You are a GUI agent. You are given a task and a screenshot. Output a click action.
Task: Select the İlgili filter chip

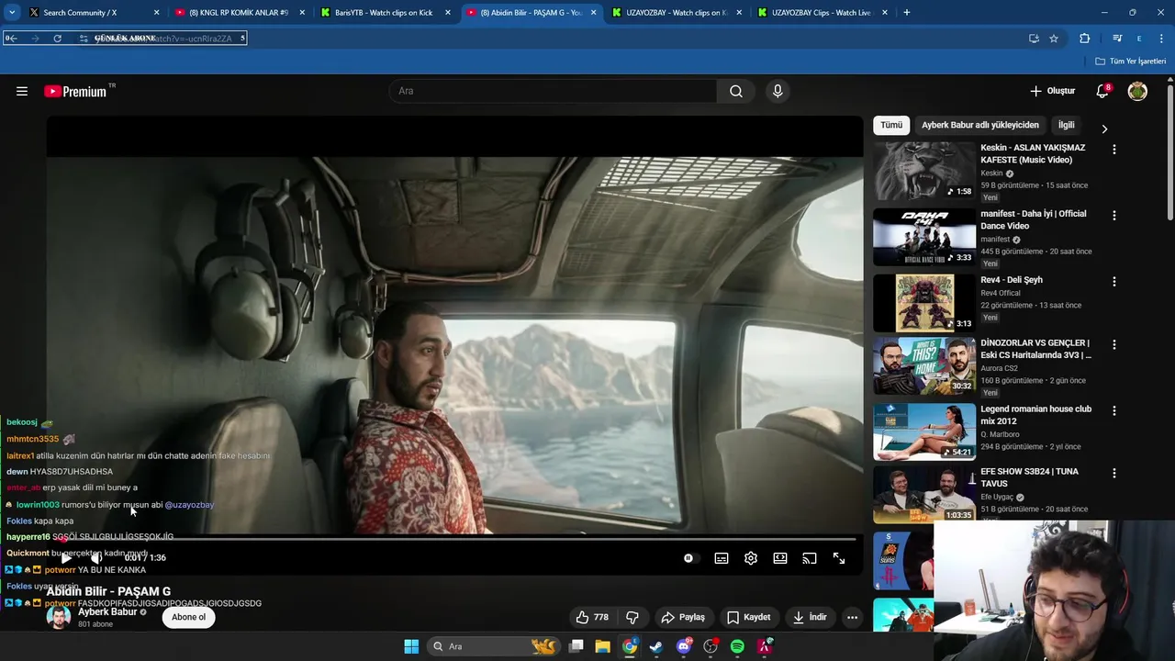[x=1066, y=125]
